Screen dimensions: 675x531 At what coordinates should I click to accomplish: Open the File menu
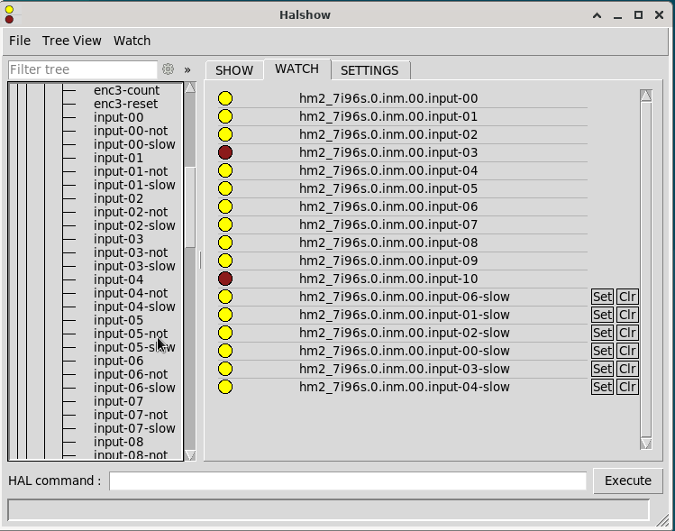(20, 41)
